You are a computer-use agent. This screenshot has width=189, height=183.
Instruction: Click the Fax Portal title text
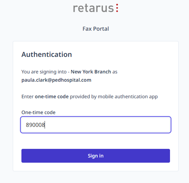point(96,29)
